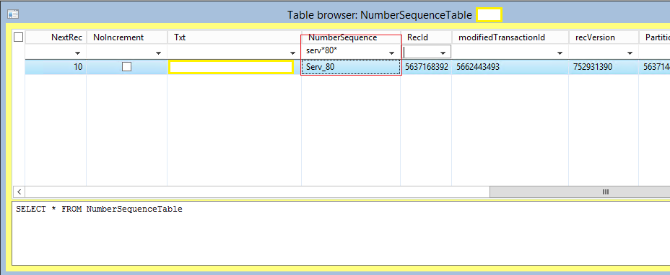670x275 pixels.
Task: Open the NoIncrement filter dropdown arrow
Action: click(159, 53)
